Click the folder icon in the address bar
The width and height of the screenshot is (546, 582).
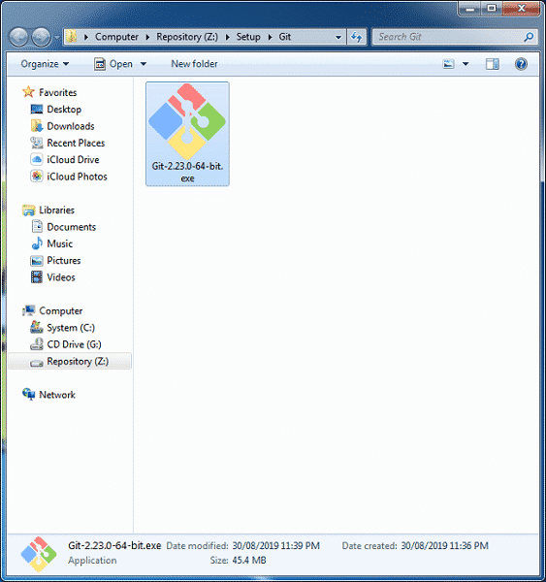[72, 37]
